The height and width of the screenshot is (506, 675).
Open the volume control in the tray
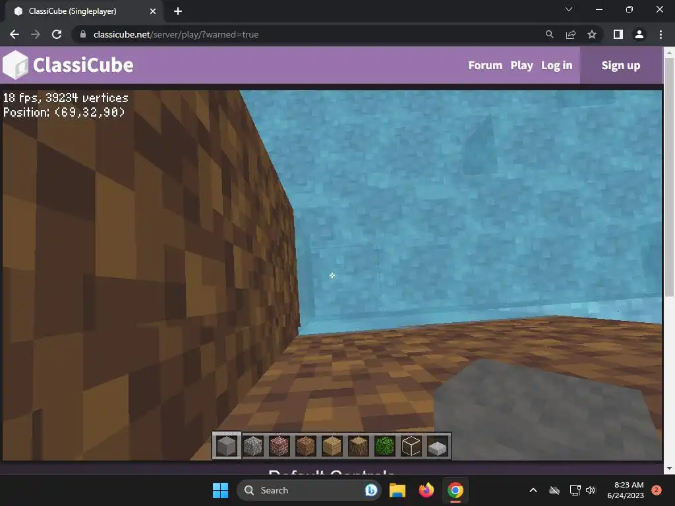[591, 490]
